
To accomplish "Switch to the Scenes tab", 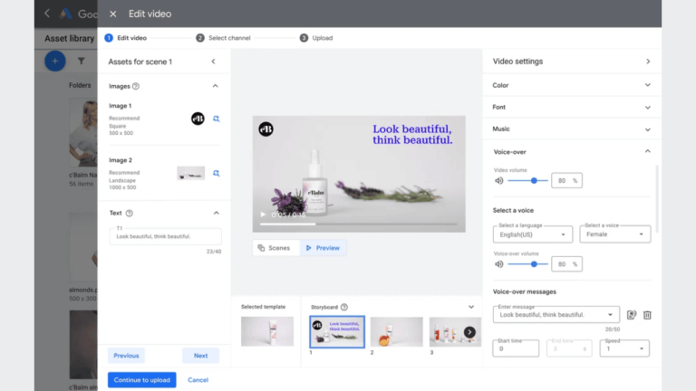I will [x=274, y=248].
